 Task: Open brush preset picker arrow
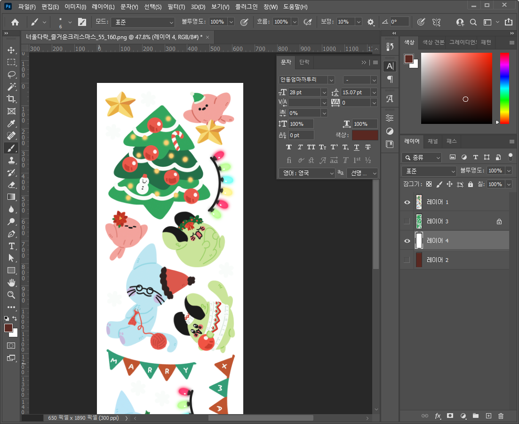pyautogui.click(x=70, y=22)
